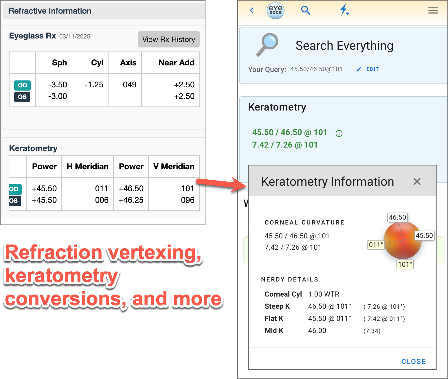The image size is (448, 379).
Task: Click the corneal curvature sphere graphic
Action: (402, 240)
